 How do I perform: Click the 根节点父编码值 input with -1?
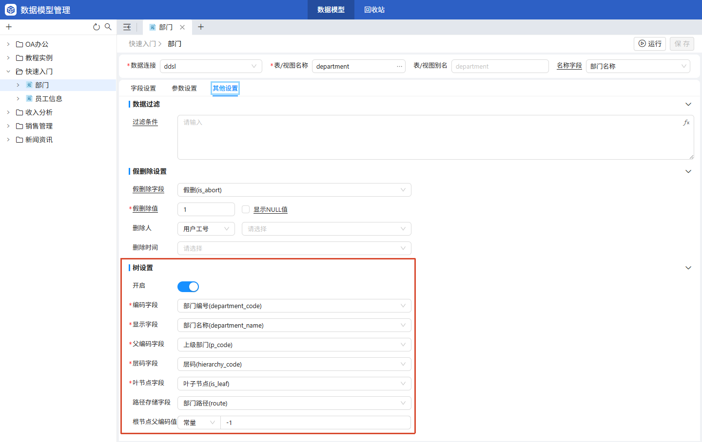[316, 423]
